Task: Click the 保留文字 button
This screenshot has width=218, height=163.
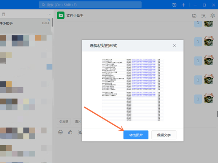Action: coord(166,135)
